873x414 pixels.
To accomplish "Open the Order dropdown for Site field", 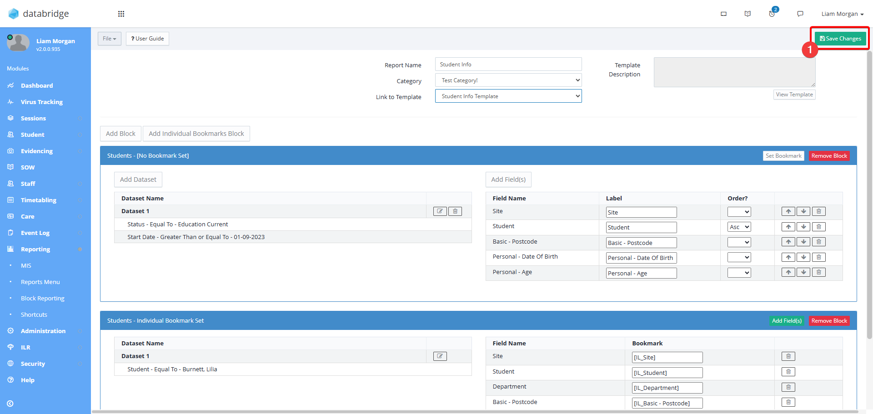I will coord(739,212).
